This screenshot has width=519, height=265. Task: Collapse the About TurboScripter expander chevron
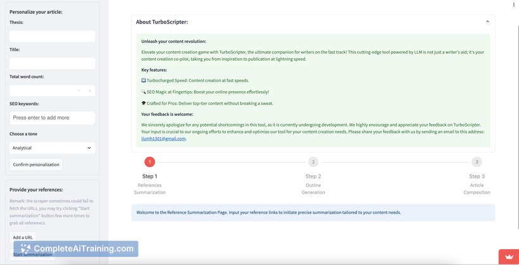click(x=487, y=22)
